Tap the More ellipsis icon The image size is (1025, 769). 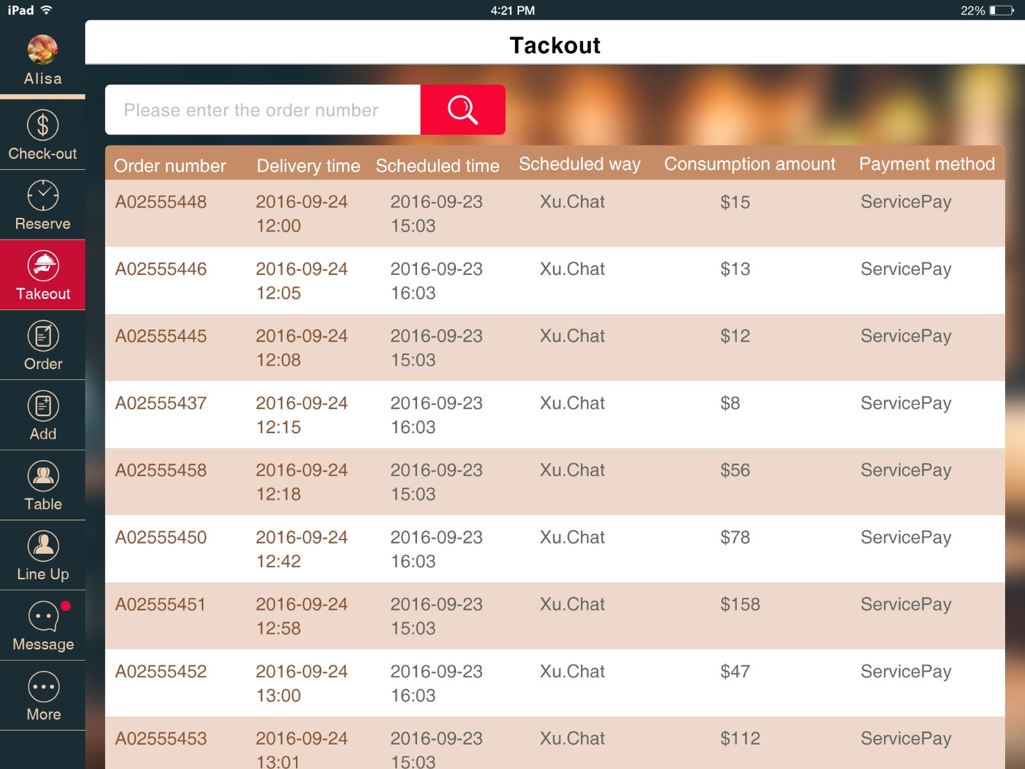click(42, 687)
